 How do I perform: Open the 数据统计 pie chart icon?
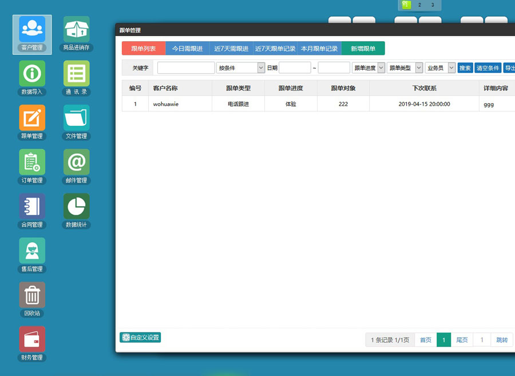pyautogui.click(x=77, y=207)
